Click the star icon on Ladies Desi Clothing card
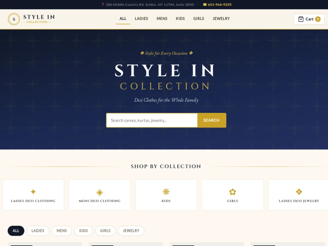Image resolution: width=328 pixels, height=246 pixels. point(33,192)
